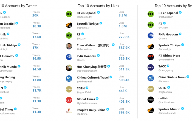Click TACC logo in the right list
Screen dimensions: 192x121
click(x=151, y=67)
